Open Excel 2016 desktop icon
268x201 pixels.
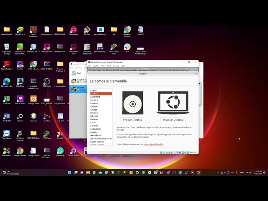pos(7,100)
